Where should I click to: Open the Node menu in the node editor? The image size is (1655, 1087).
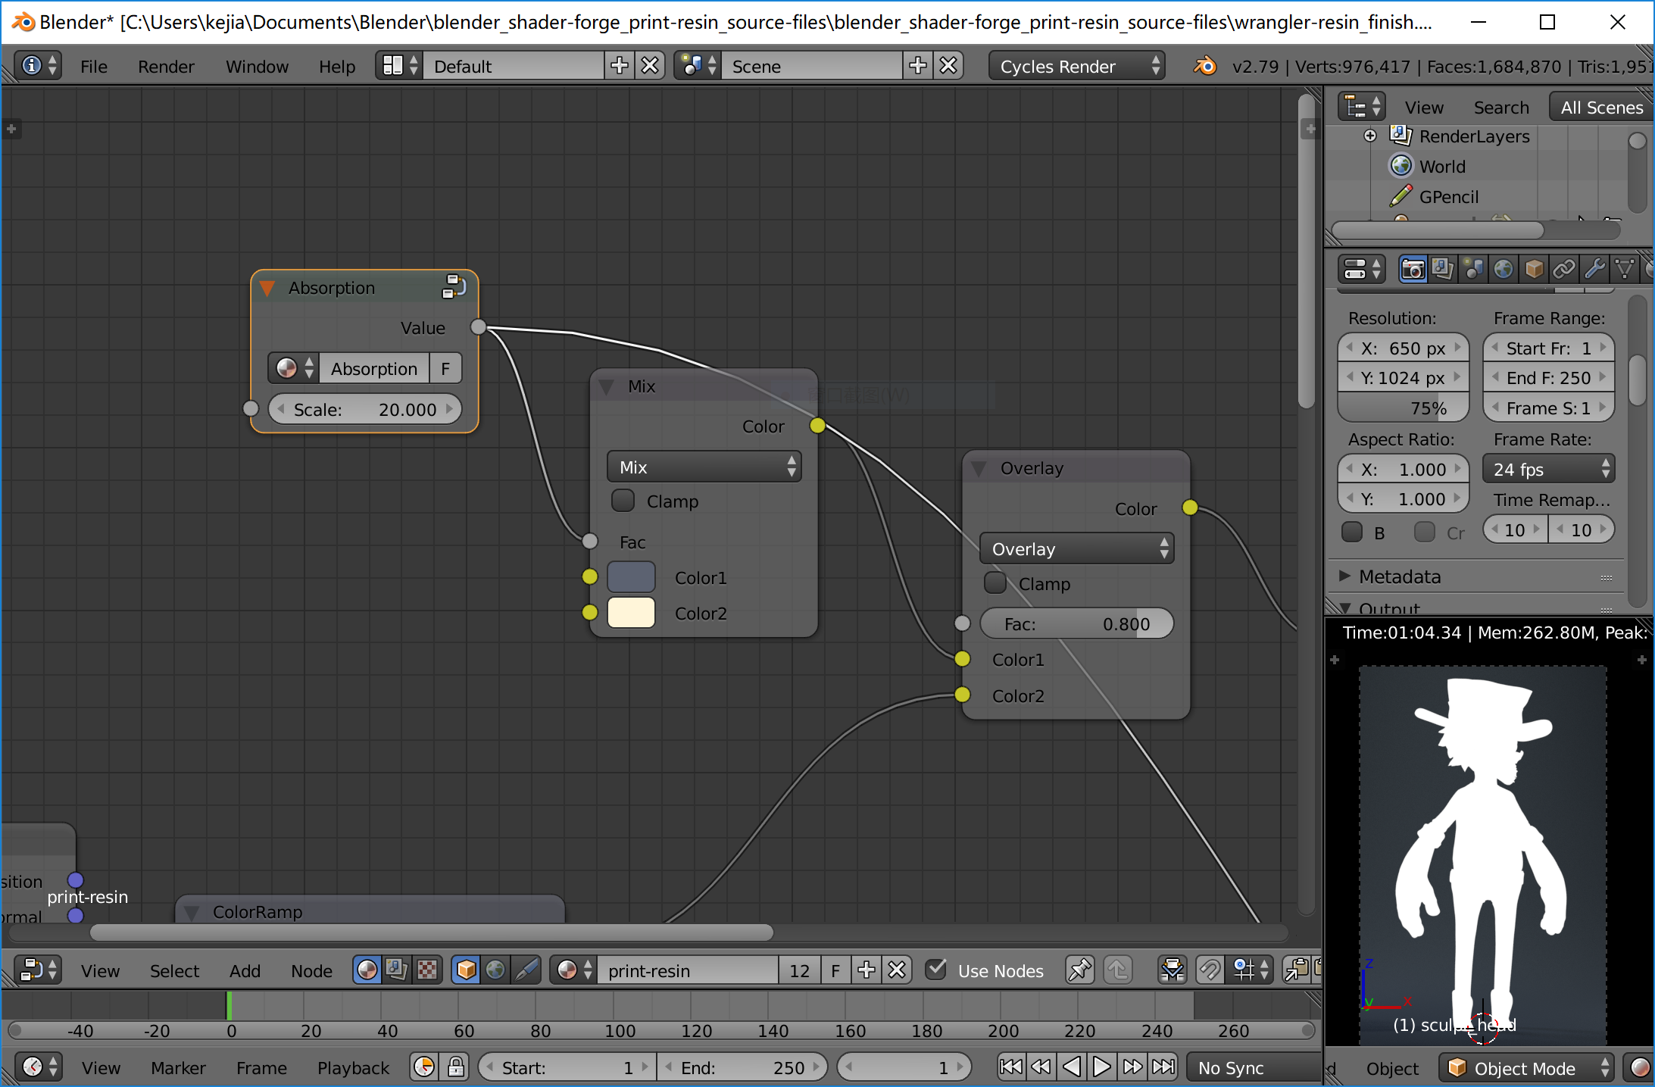point(311,970)
